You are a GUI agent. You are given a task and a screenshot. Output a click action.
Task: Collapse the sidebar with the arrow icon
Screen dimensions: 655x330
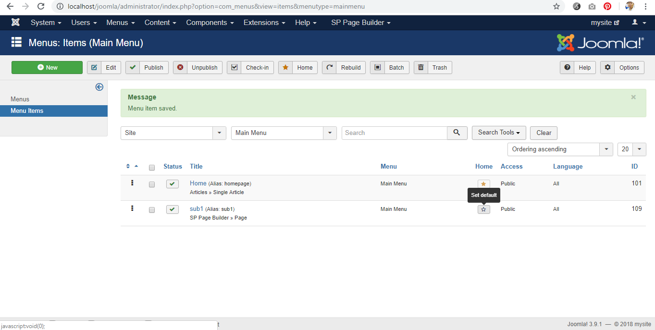point(99,87)
